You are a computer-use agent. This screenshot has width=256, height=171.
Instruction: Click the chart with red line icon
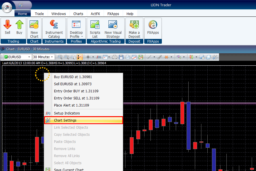pos(134,57)
